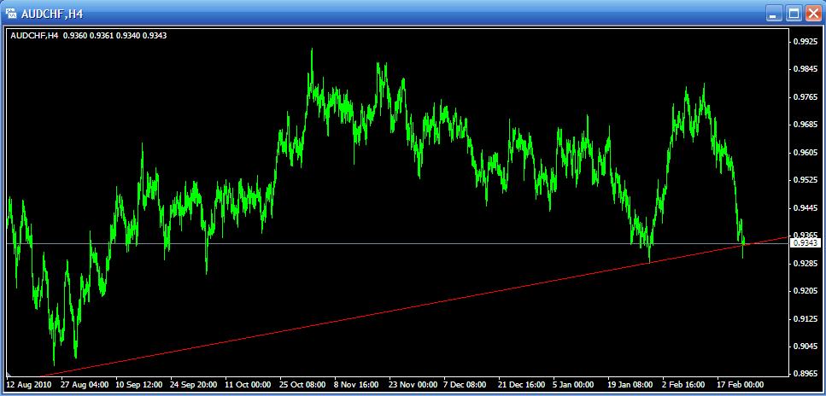Click the 5 Jan 00:00 time label
The width and height of the screenshot is (826, 396).
coord(574,385)
